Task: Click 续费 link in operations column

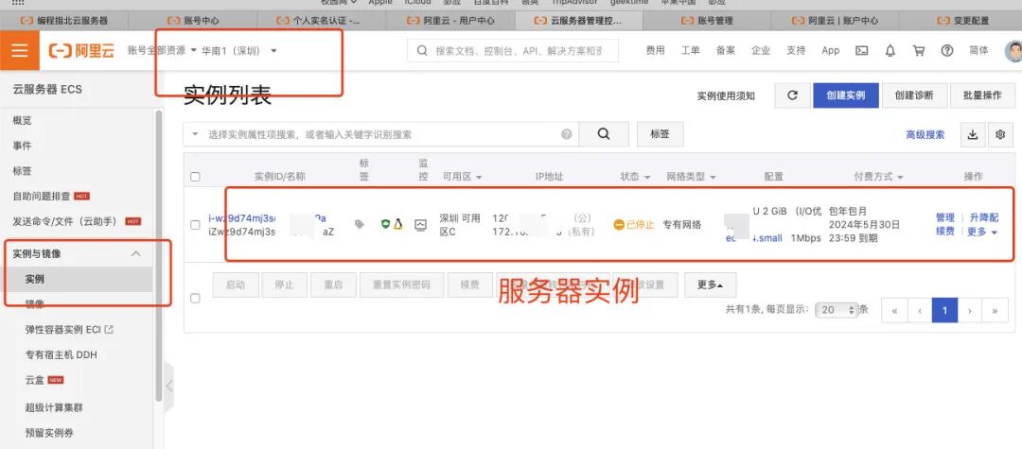Action: (x=945, y=231)
